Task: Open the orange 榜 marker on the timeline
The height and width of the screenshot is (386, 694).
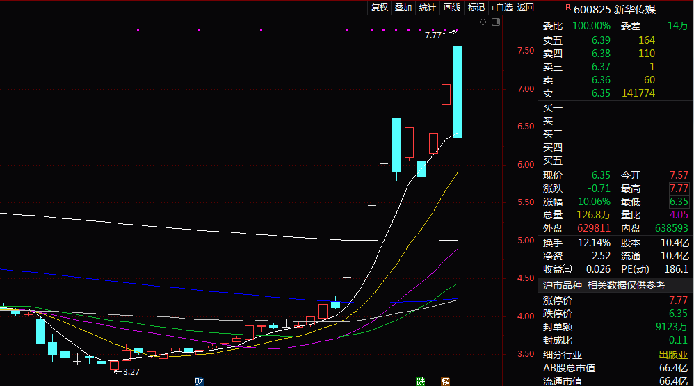Action: coord(445,382)
